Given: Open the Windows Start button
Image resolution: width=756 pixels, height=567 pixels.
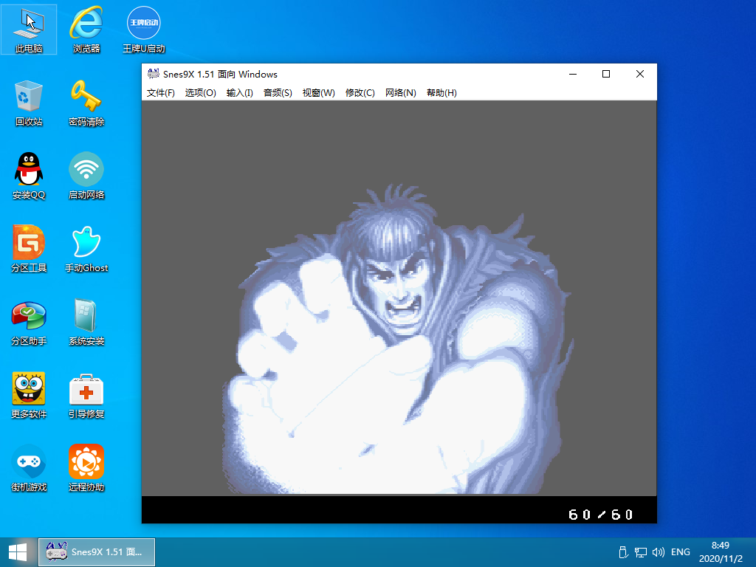Looking at the screenshot, I should (x=18, y=552).
